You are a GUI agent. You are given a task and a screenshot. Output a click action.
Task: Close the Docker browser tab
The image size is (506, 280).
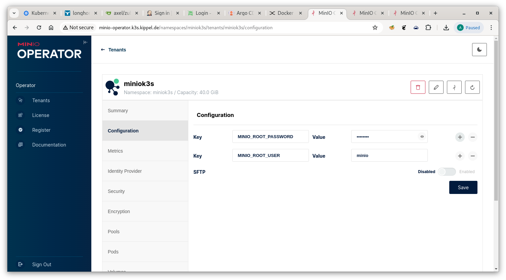click(x=301, y=13)
